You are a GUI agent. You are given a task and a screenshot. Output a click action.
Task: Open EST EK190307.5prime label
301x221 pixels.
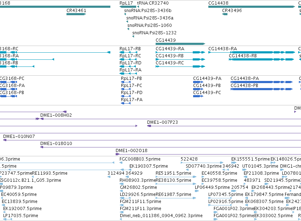point(149,166)
